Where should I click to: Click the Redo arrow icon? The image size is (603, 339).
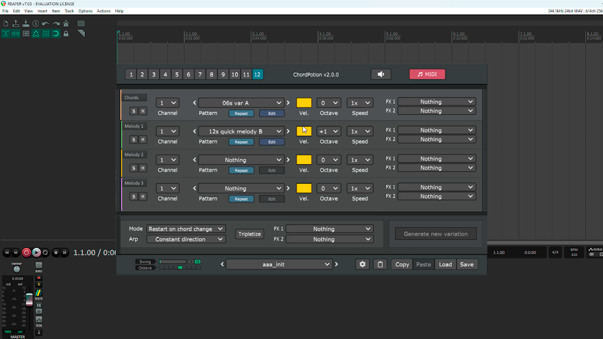pos(56,24)
